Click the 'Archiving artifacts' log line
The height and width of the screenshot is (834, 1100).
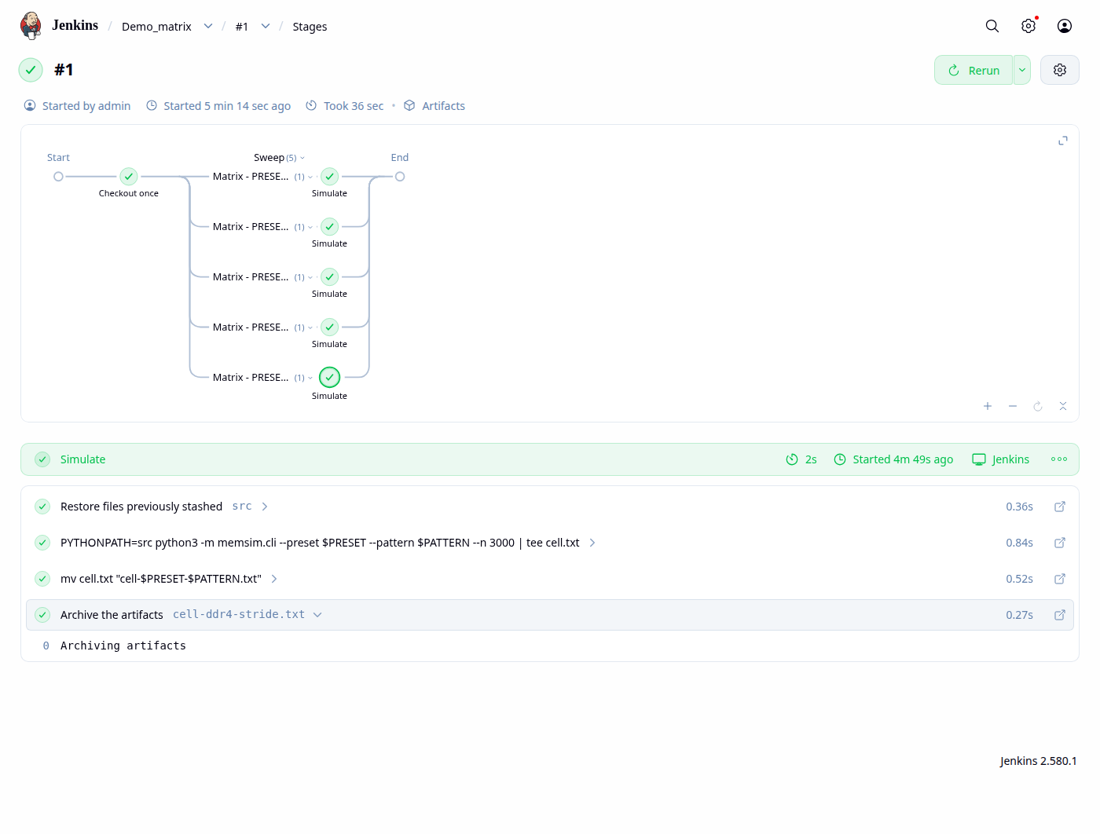tap(123, 646)
